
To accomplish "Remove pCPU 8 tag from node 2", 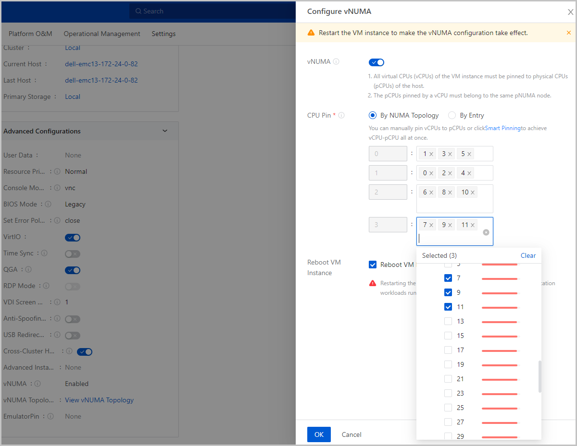I will (x=450, y=193).
